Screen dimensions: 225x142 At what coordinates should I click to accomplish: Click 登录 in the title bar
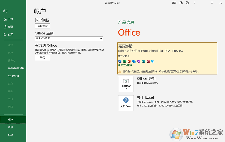point(174,3)
